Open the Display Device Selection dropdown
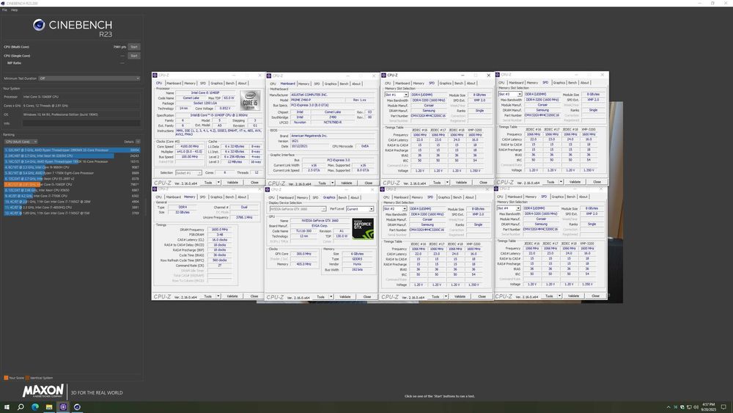733x413 pixels. point(298,209)
